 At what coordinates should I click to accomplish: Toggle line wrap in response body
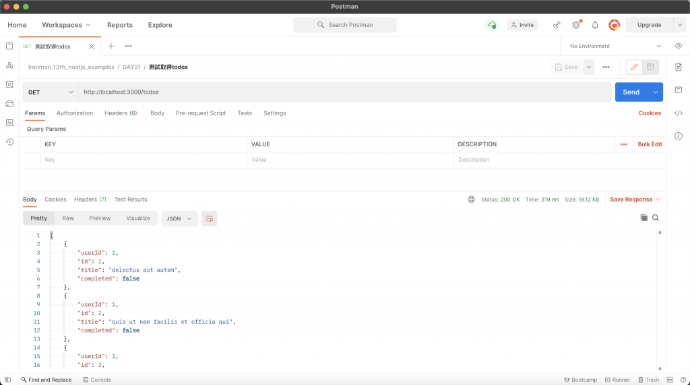pos(209,218)
